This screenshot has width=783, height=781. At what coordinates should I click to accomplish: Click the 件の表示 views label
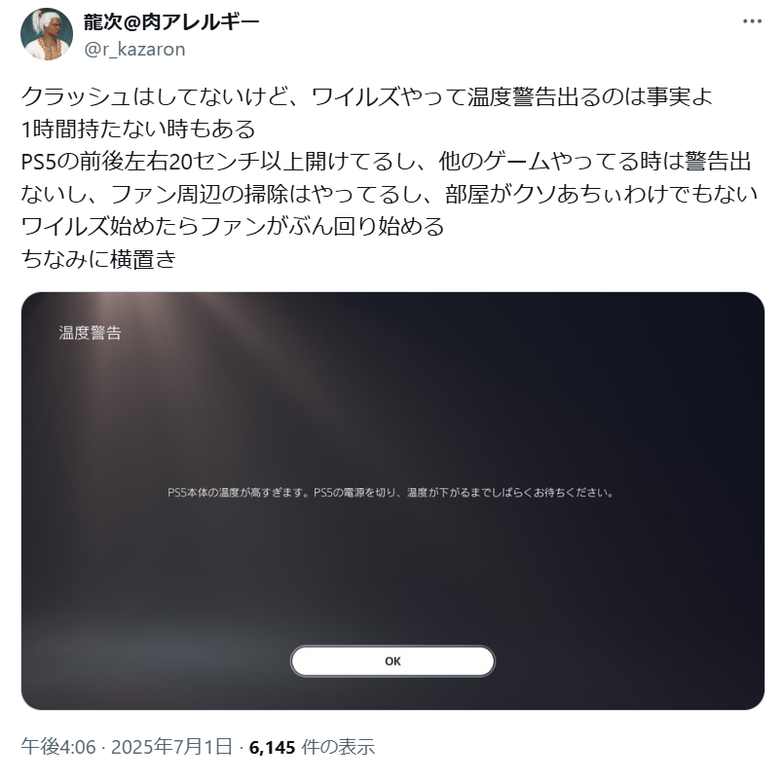click(338, 747)
